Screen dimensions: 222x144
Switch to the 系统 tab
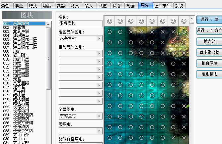[179, 6]
